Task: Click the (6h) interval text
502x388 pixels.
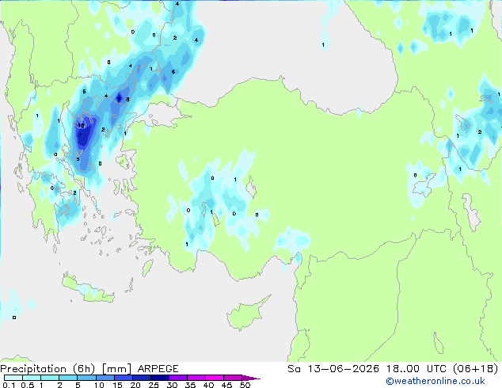Action: click(84, 369)
